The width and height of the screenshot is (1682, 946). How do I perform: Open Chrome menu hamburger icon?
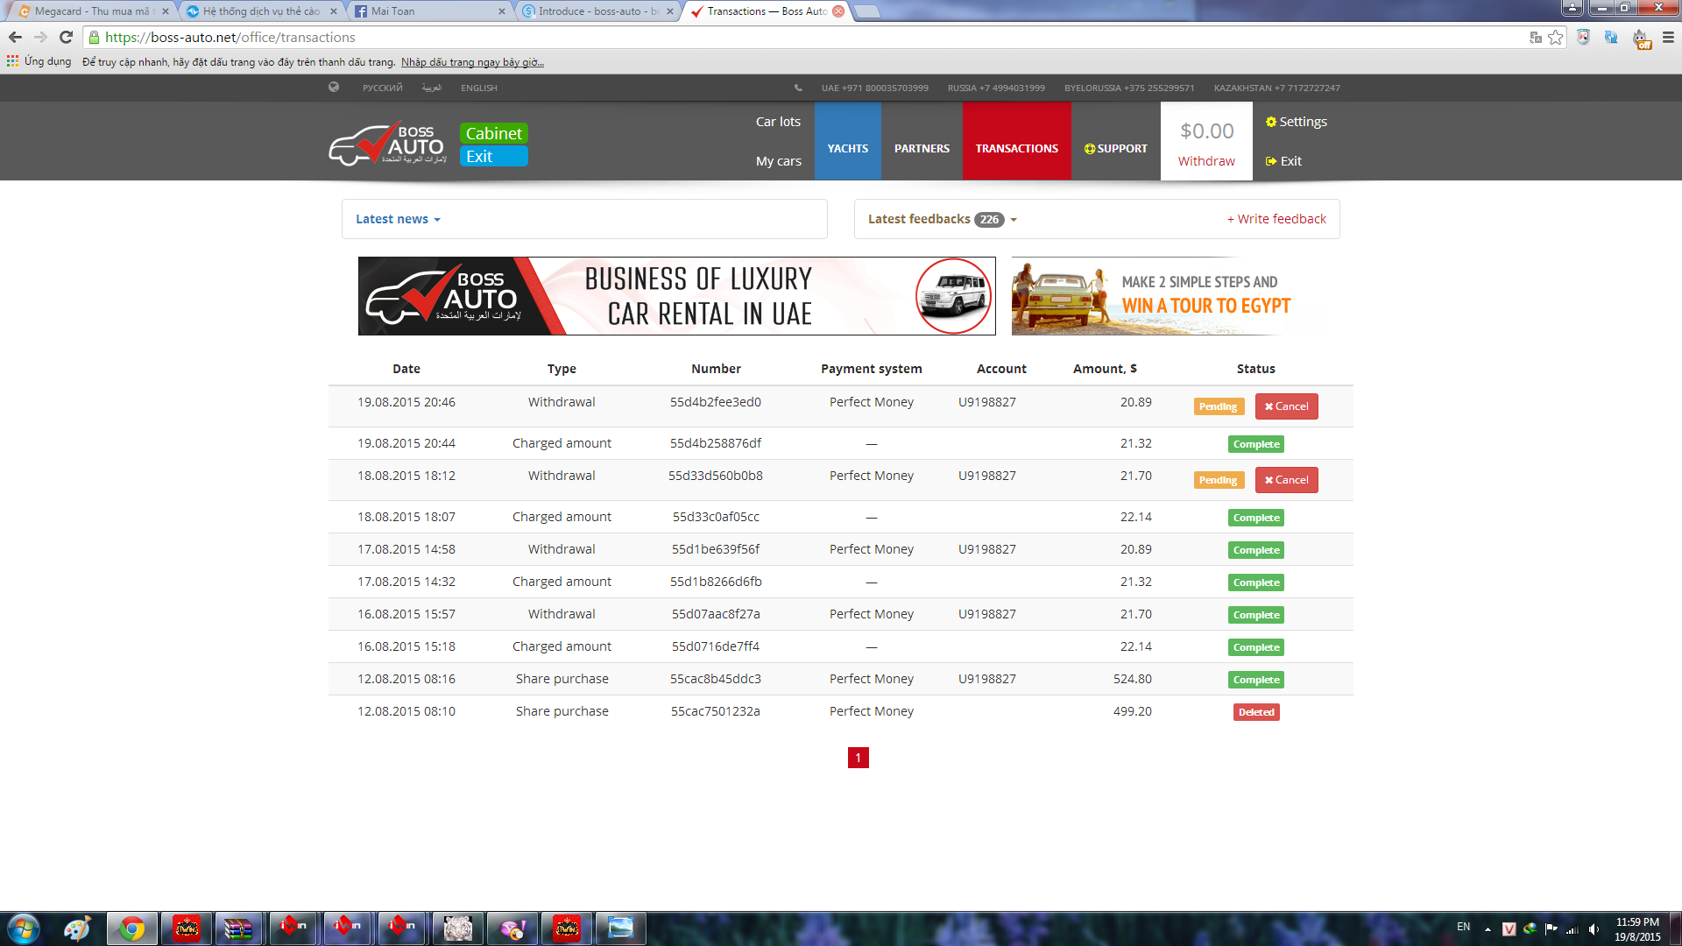point(1668,37)
